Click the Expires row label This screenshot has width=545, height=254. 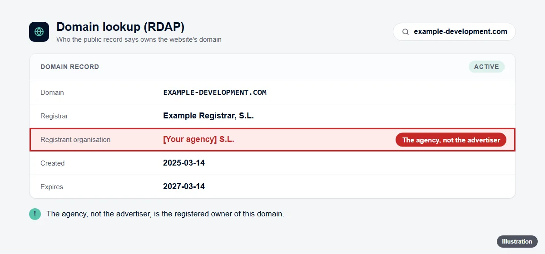[x=52, y=187]
